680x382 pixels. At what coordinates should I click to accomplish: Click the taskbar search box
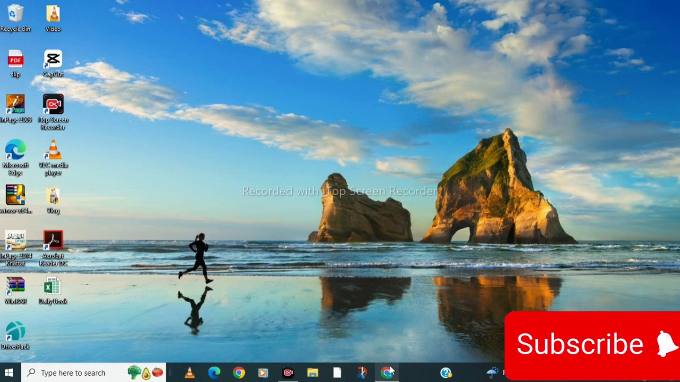(73, 372)
